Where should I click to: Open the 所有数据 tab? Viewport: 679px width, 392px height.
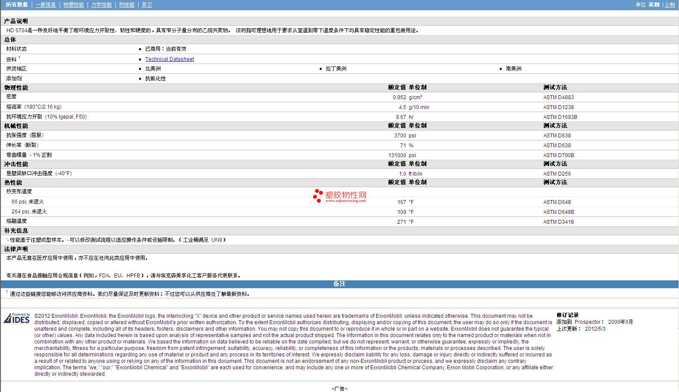tap(17, 5)
